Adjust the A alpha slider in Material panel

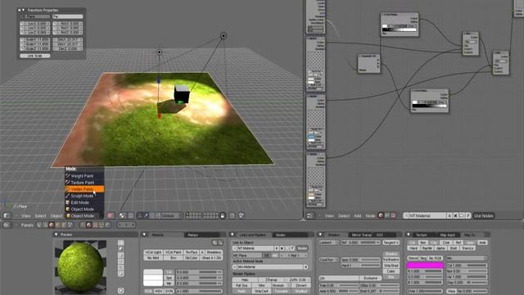199,291
